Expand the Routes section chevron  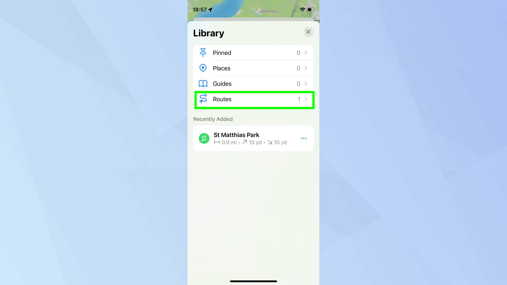[306, 99]
